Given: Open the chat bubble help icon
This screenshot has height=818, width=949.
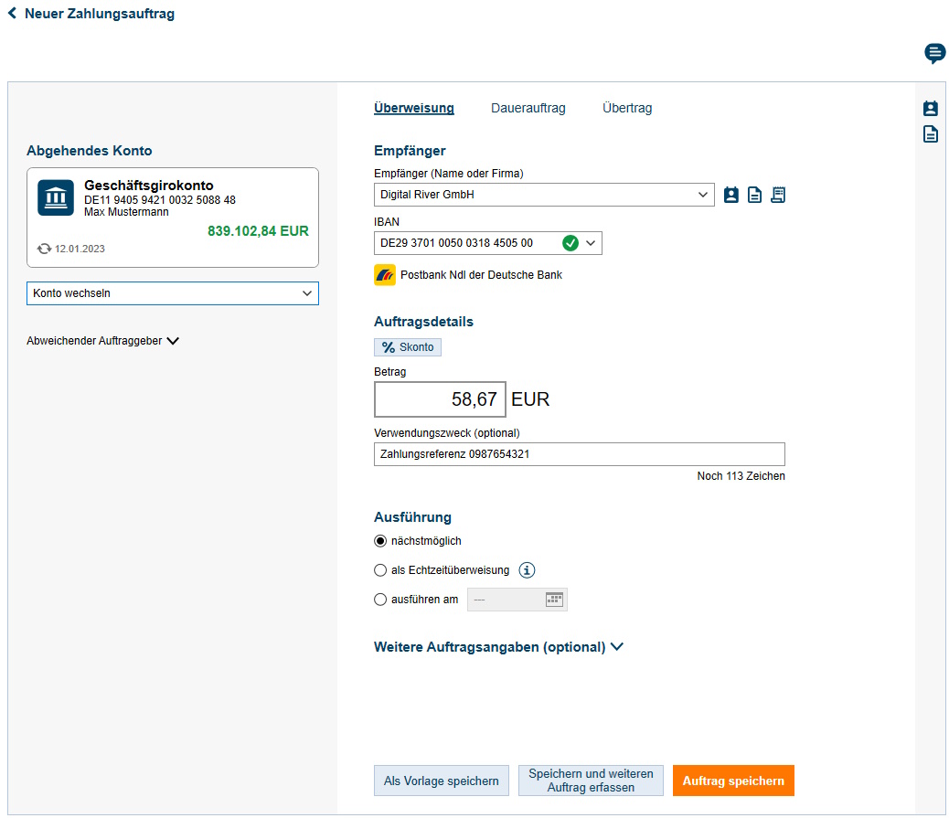Looking at the screenshot, I should pos(934,53).
